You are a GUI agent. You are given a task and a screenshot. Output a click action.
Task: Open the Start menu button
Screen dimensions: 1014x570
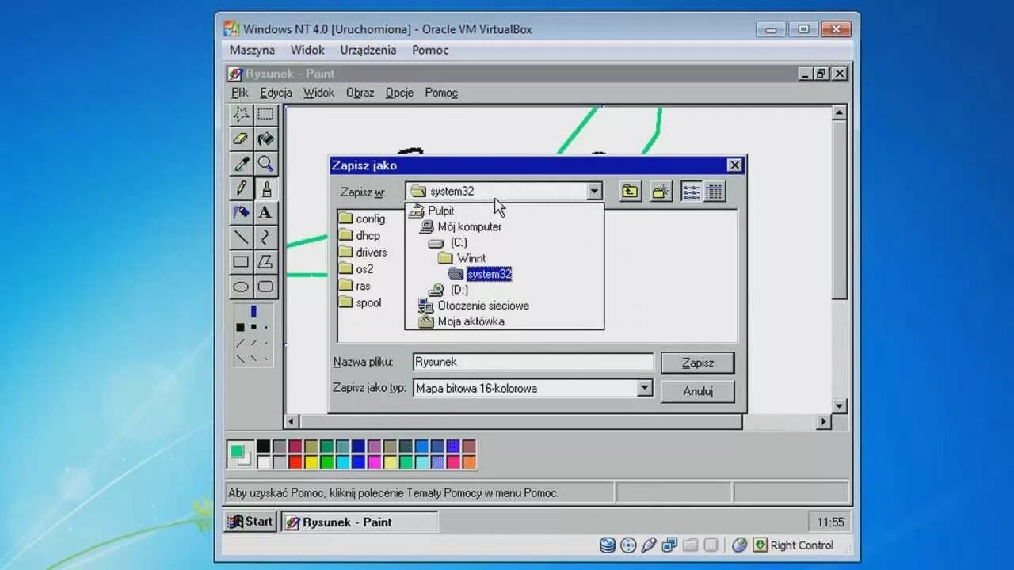coord(250,522)
